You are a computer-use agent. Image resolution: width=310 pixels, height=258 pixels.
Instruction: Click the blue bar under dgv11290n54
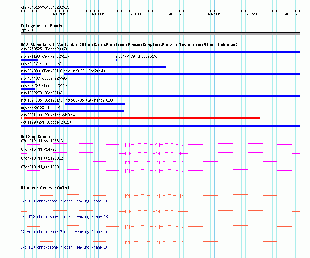(160, 126)
